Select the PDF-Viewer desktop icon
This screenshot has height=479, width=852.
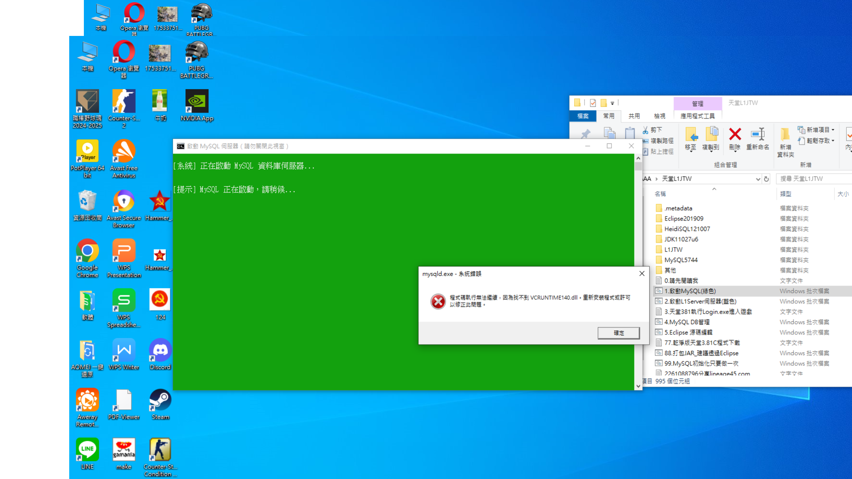[124, 404]
